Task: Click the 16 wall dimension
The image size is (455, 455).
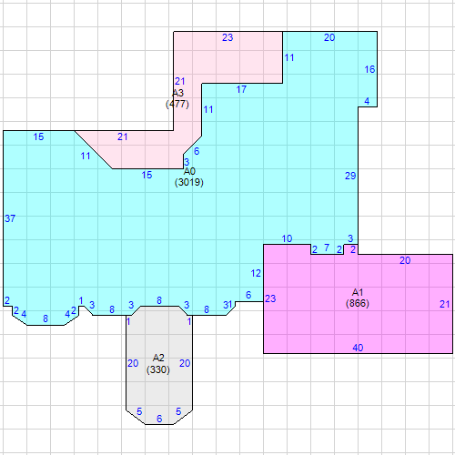Action: click(x=369, y=69)
